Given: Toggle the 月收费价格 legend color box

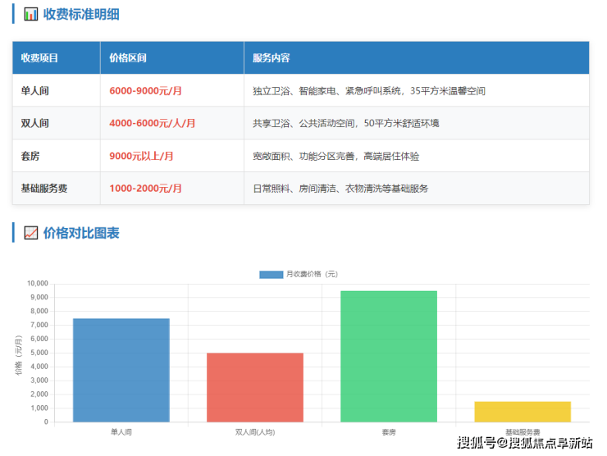Looking at the screenshot, I should [271, 274].
